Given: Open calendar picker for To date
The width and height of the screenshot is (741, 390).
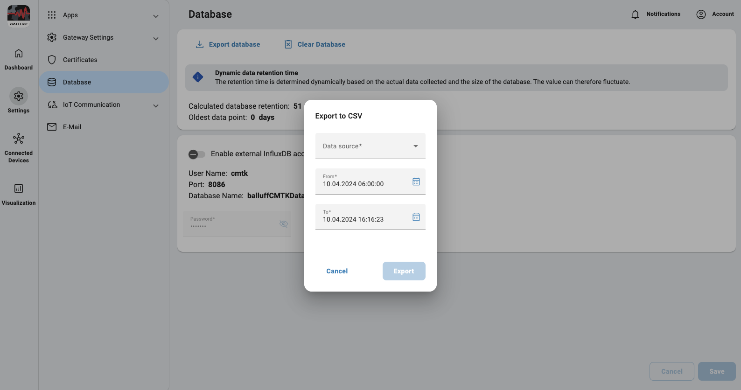Looking at the screenshot, I should tap(416, 217).
